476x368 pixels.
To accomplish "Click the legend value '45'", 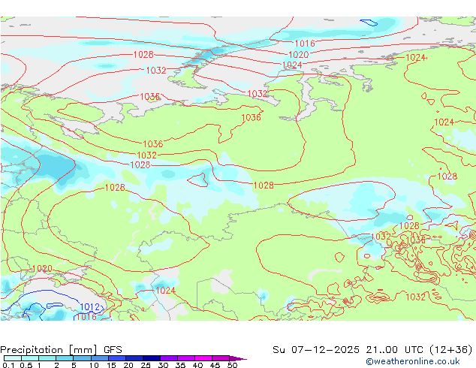I will (215, 365).
